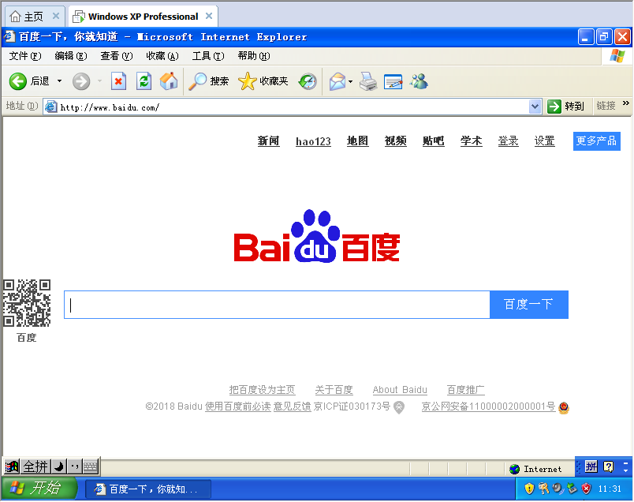Screen dimensions: 634x502
Task: Toggle the half-moon full/half width icon
Action: tap(59, 466)
